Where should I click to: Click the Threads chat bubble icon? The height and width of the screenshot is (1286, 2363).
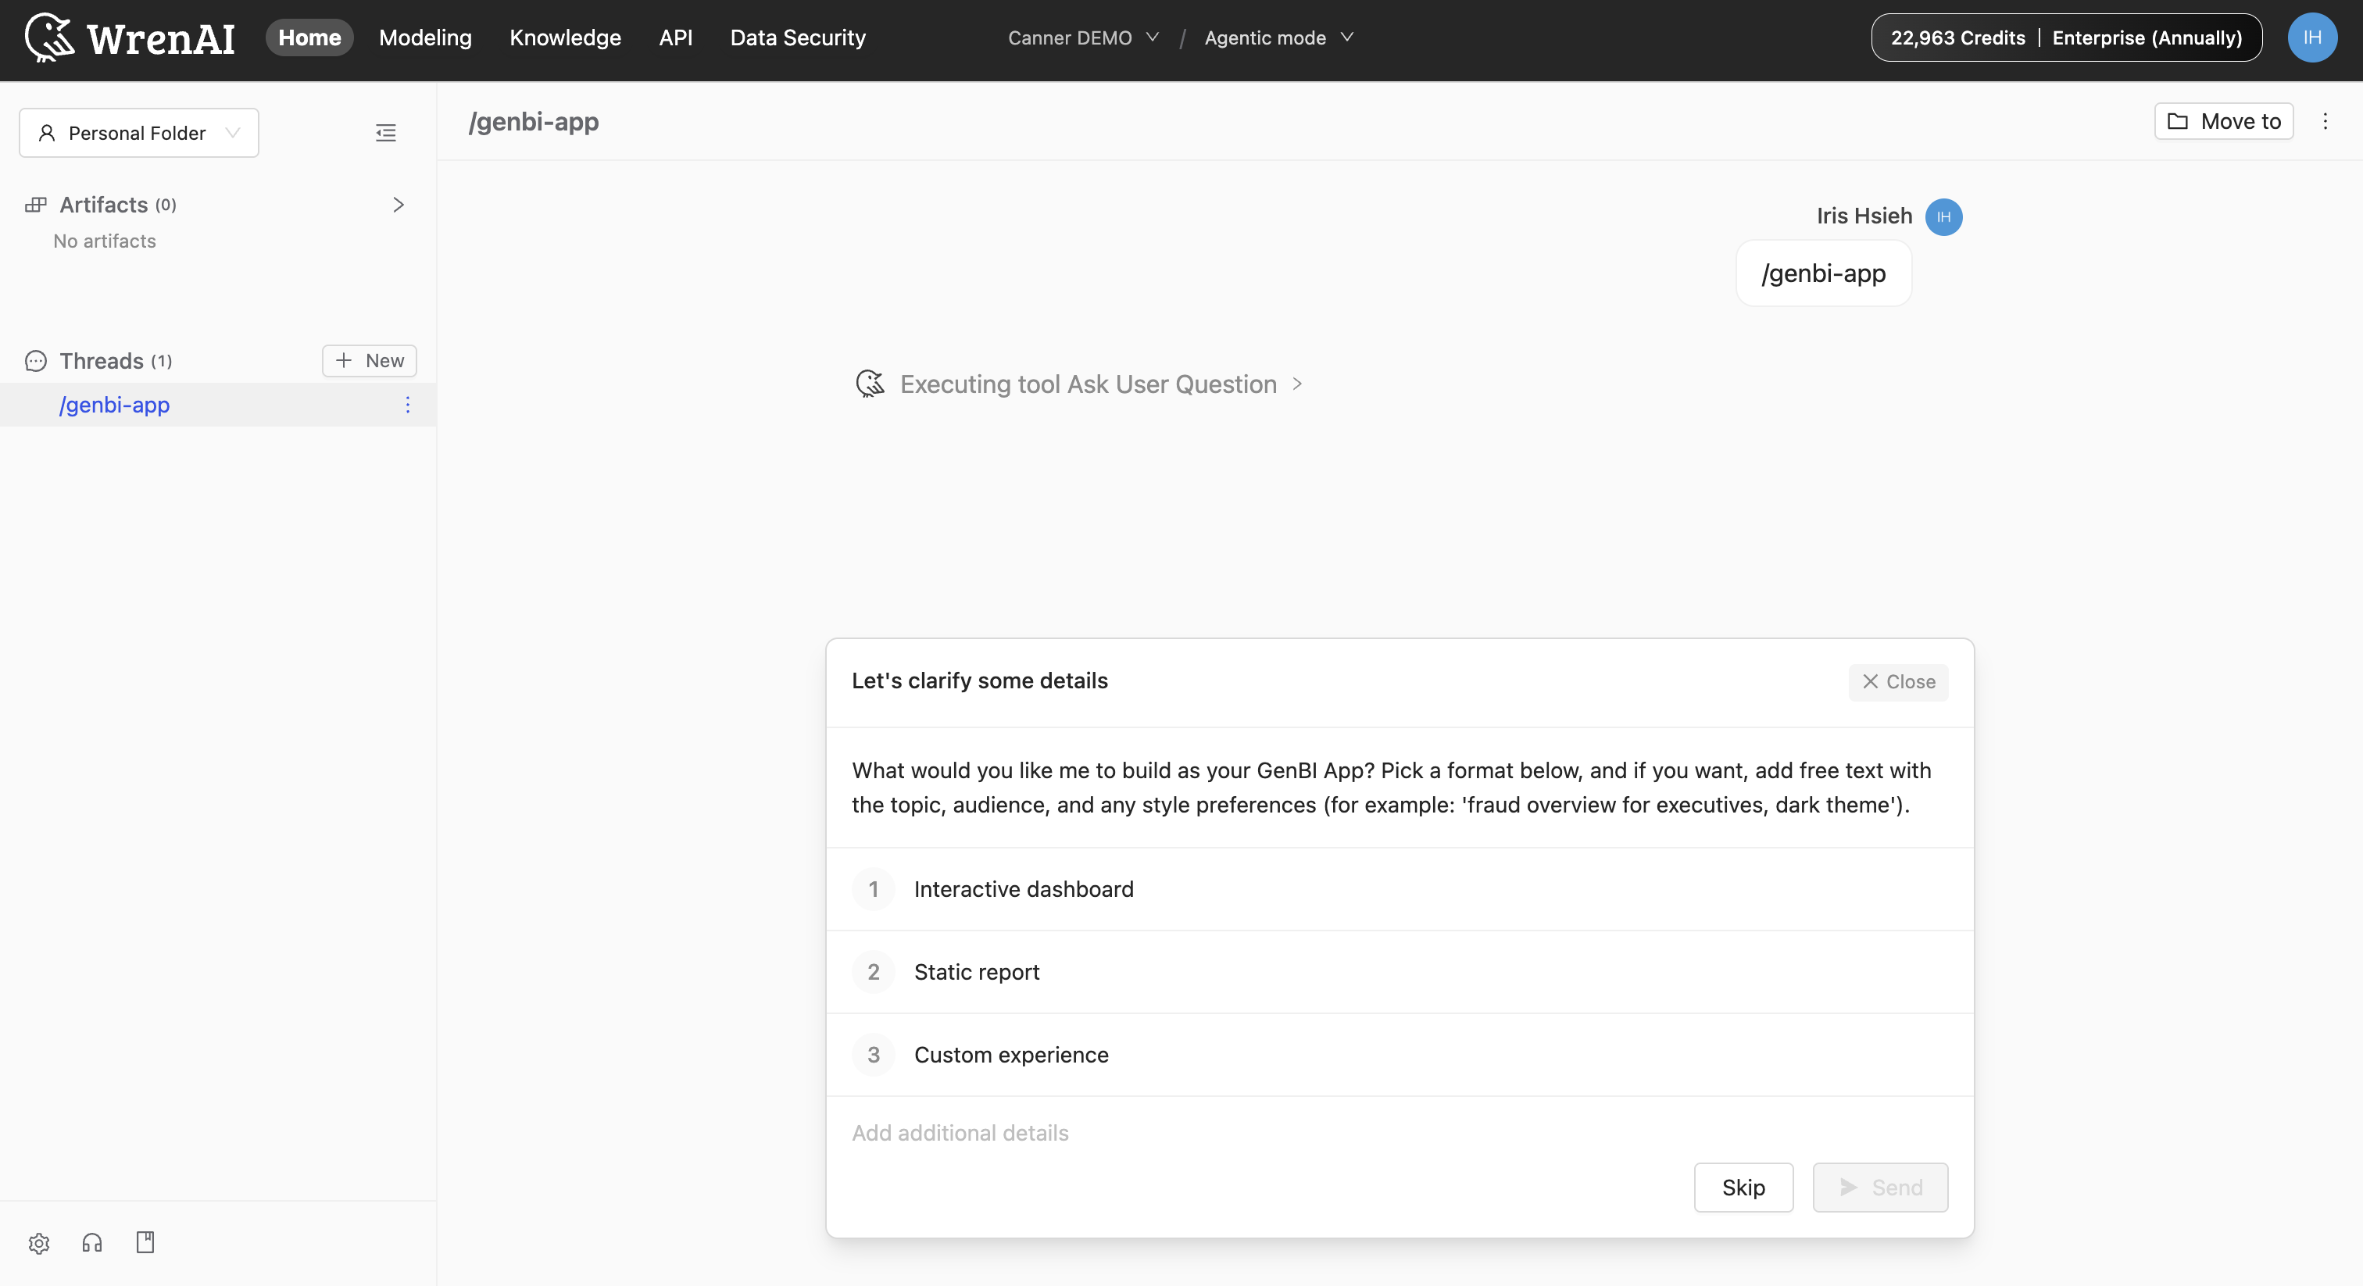(x=36, y=360)
